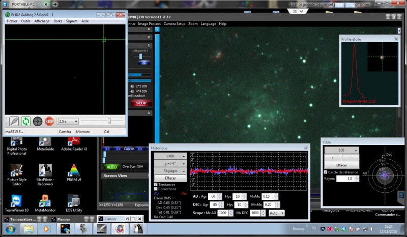Open the Outils menu in PHD2
Image resolution: width=407 pixels, height=237 pixels.
click(x=25, y=21)
